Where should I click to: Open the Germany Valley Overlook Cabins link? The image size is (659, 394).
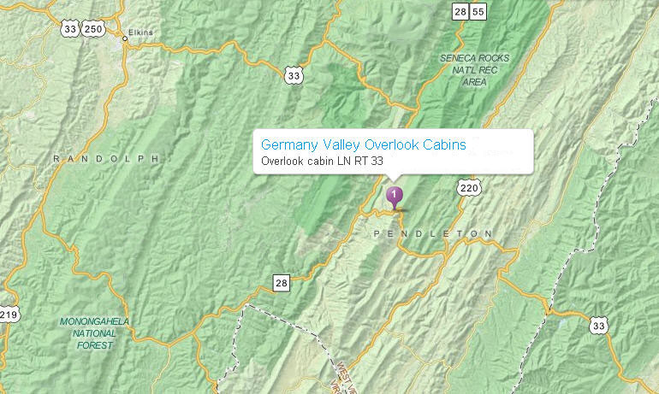click(x=364, y=144)
